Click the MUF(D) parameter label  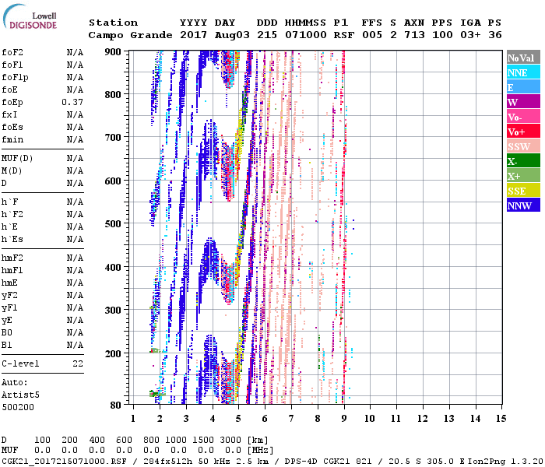click(17, 159)
